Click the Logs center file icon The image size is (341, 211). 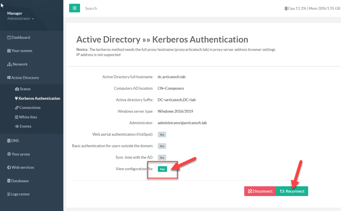(x=9, y=194)
